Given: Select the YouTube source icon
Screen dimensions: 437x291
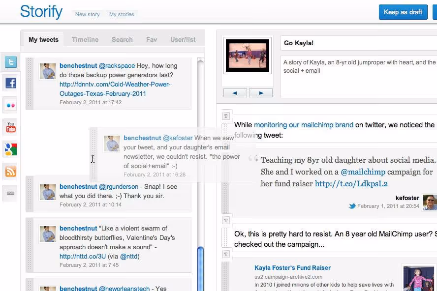Looking at the screenshot, I should coord(11,127).
